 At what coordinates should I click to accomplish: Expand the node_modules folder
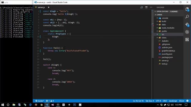coord(168,28)
